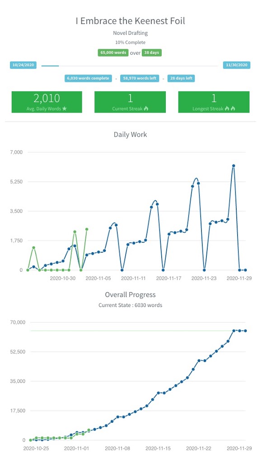Click the Daily Work chart heading
This screenshot has width=262, height=463.
coord(130,135)
